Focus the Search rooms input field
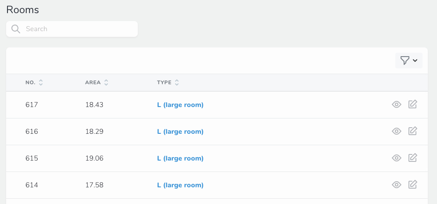This screenshot has width=437, height=204. pyautogui.click(x=79, y=29)
